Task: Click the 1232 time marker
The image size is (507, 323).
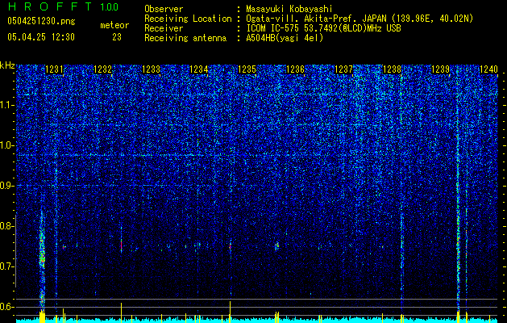Action: point(102,69)
